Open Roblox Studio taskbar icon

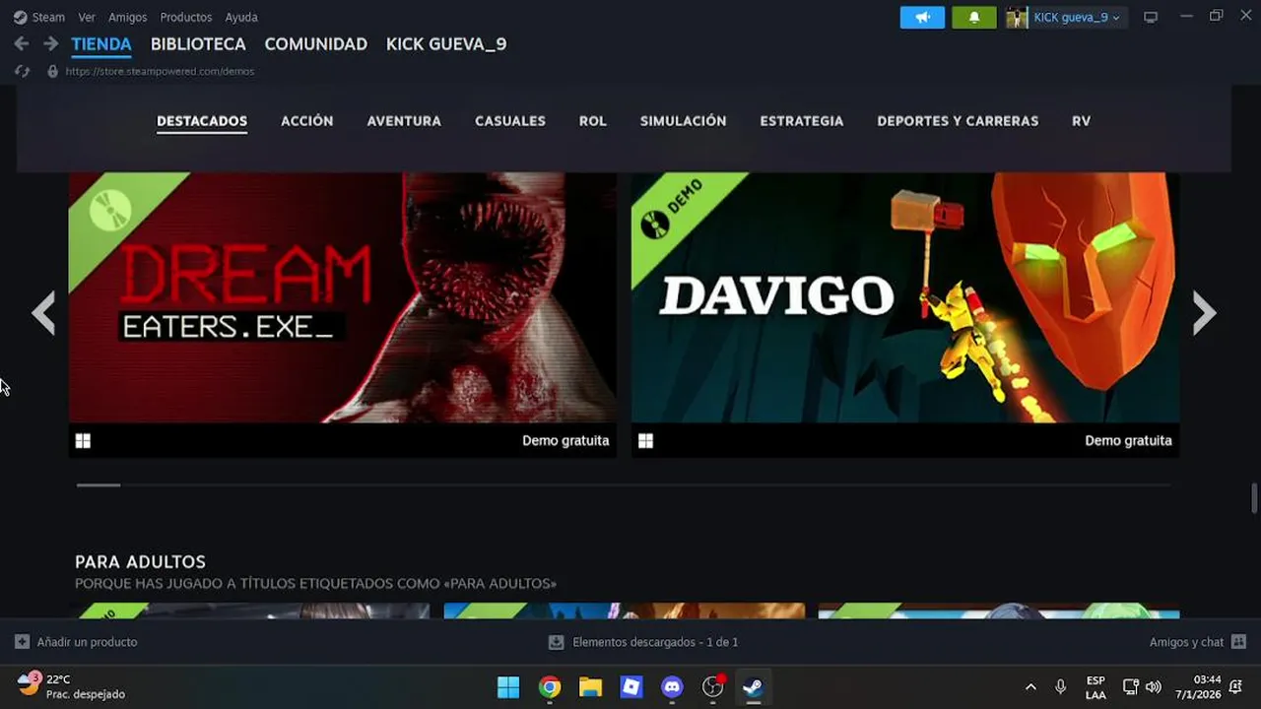631,687
